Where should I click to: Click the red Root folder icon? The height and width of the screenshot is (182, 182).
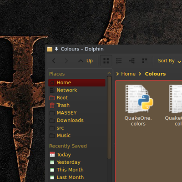(x=52, y=98)
